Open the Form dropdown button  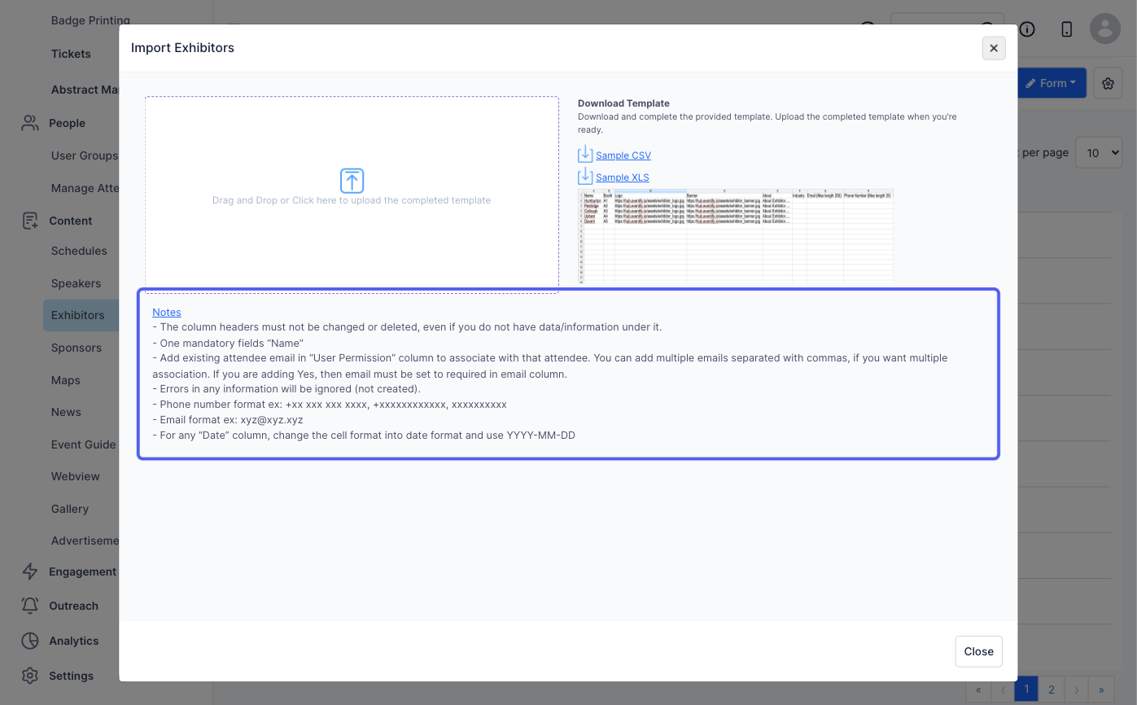1052,83
